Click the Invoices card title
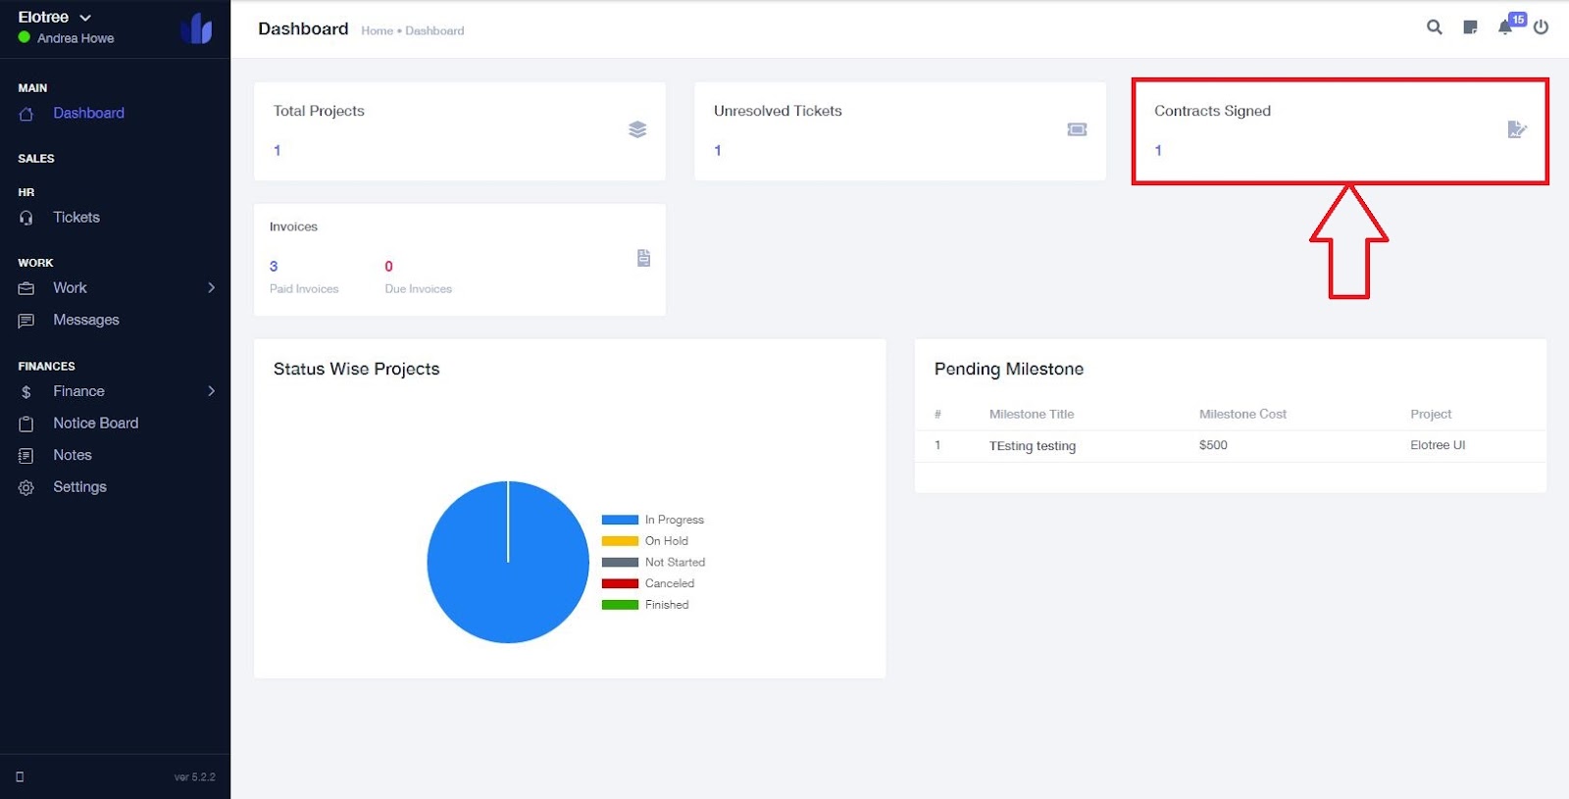 293,226
